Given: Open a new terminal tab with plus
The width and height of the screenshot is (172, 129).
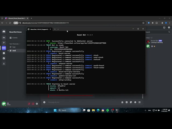Looking at the screenshot, I should point(55,29).
